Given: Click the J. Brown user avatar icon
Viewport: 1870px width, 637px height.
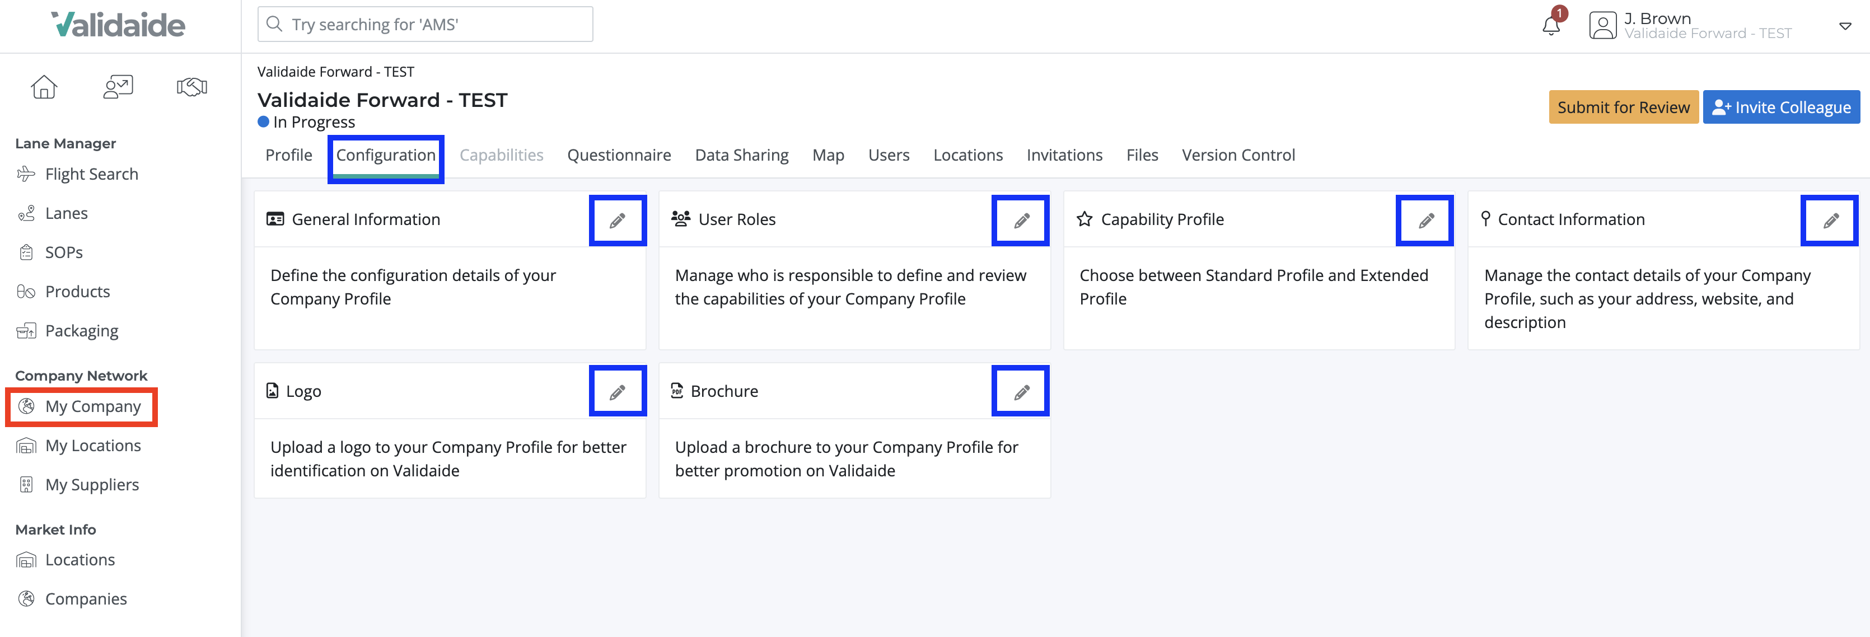Looking at the screenshot, I should 1603,25.
